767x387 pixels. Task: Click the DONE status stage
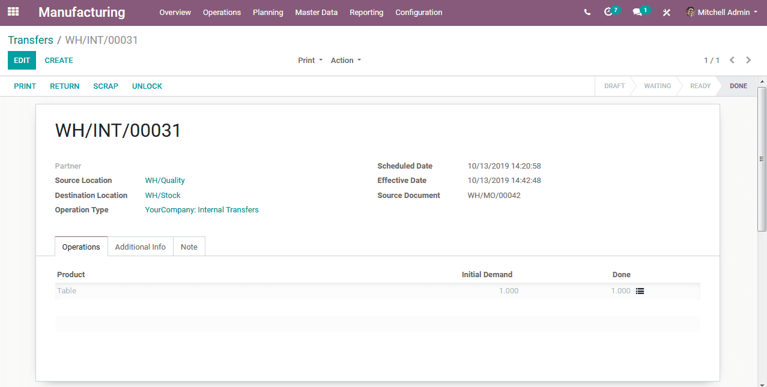739,86
